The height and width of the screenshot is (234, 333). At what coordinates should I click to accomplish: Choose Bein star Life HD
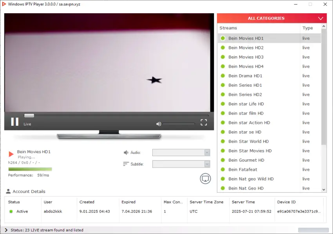click(x=269, y=104)
